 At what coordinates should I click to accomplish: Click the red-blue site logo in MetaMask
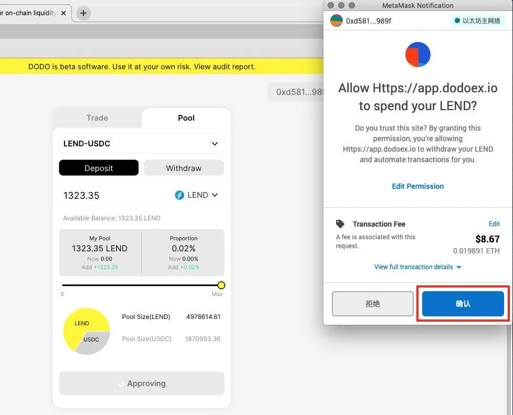coord(418,55)
